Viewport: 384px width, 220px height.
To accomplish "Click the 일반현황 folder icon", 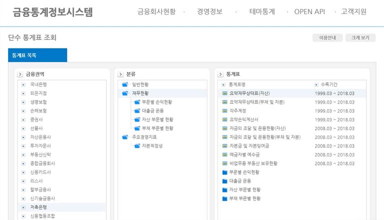I will point(125,84).
